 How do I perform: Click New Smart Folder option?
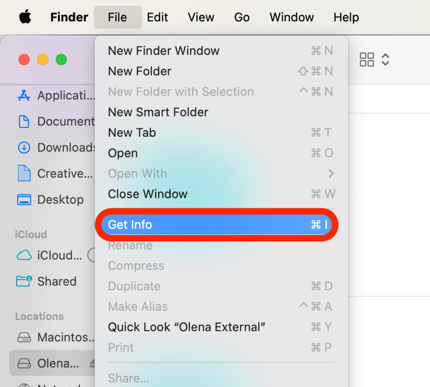[158, 112]
